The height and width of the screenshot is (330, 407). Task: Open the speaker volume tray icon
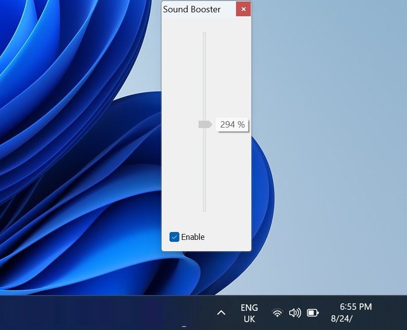295,312
